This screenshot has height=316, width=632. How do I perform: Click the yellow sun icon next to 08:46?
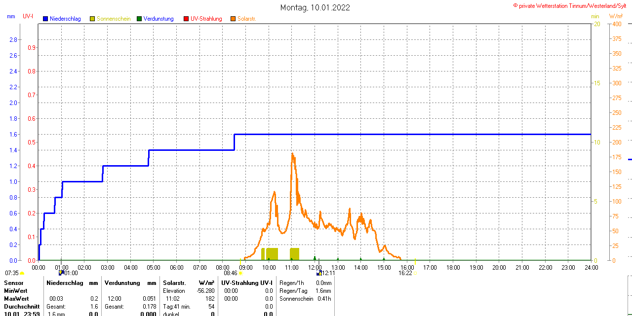pyautogui.click(x=240, y=273)
